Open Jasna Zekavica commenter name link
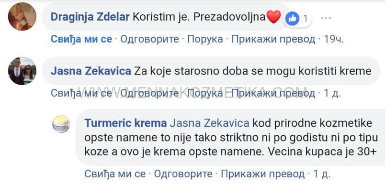This screenshot has height=185, width=385. [91, 71]
